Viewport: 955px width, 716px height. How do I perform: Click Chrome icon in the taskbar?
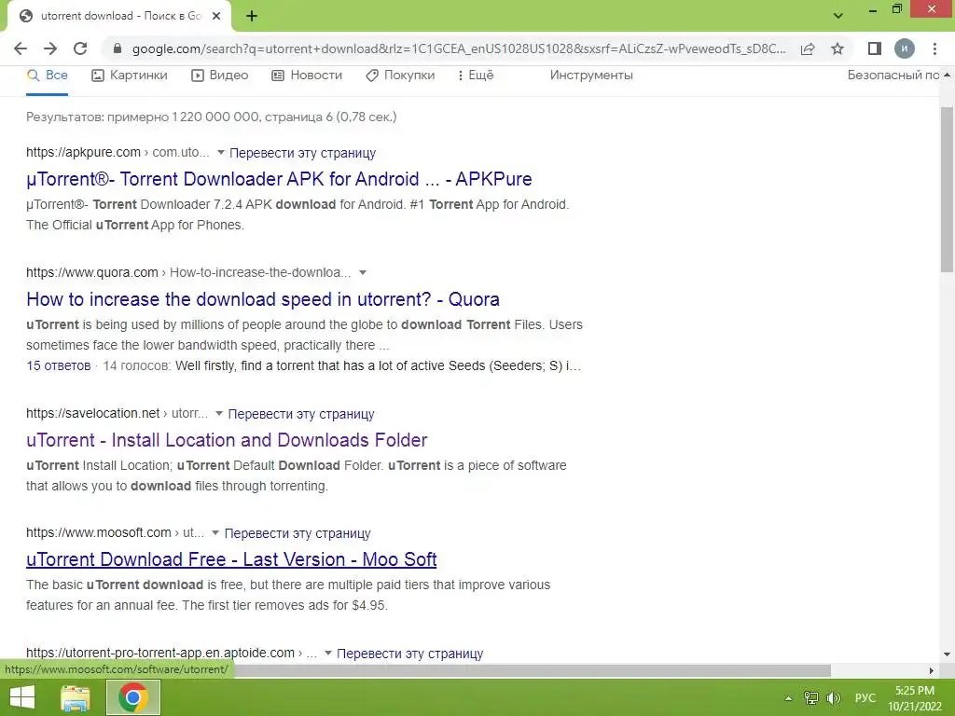(x=133, y=697)
